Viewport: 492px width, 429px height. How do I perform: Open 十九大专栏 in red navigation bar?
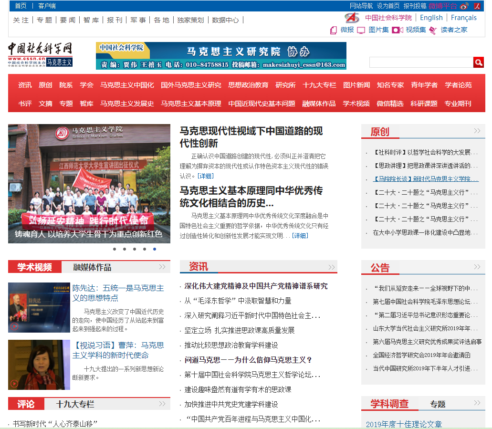319,85
